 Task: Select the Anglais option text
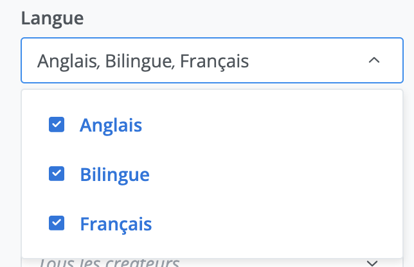click(111, 125)
